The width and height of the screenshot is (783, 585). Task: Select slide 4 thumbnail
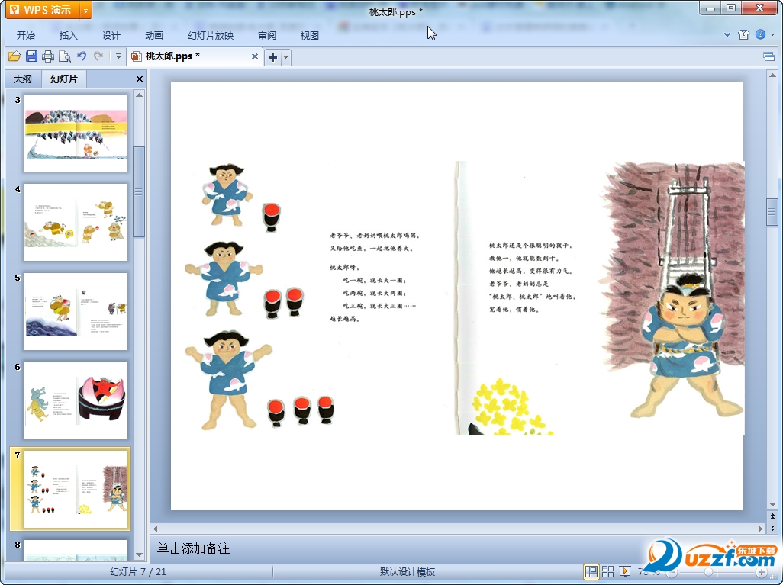pyautogui.click(x=76, y=222)
